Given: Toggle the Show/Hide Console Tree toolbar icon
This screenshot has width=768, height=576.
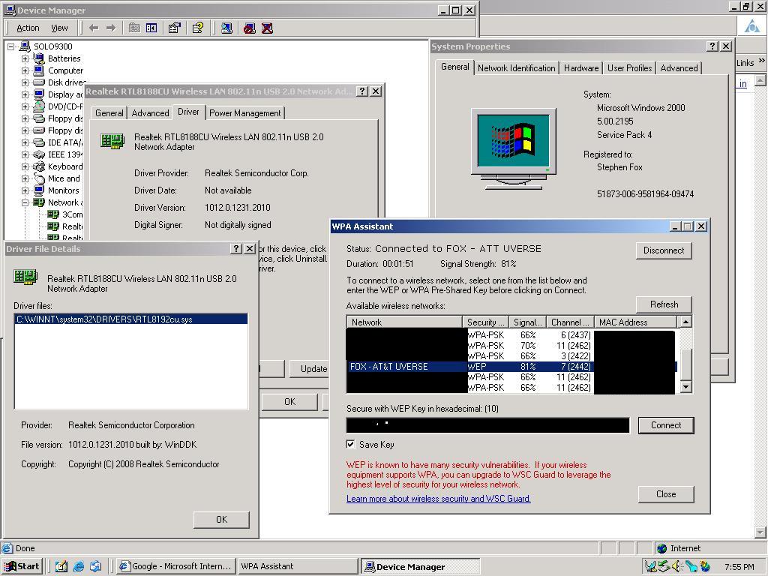Looking at the screenshot, I should 151,28.
